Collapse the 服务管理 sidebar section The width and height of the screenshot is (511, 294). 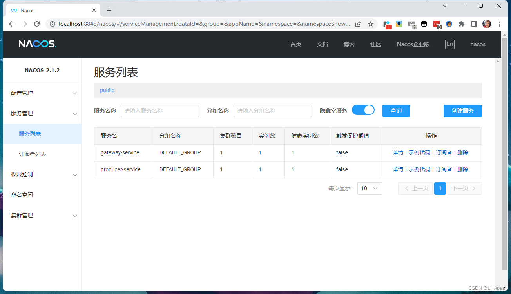coord(42,113)
